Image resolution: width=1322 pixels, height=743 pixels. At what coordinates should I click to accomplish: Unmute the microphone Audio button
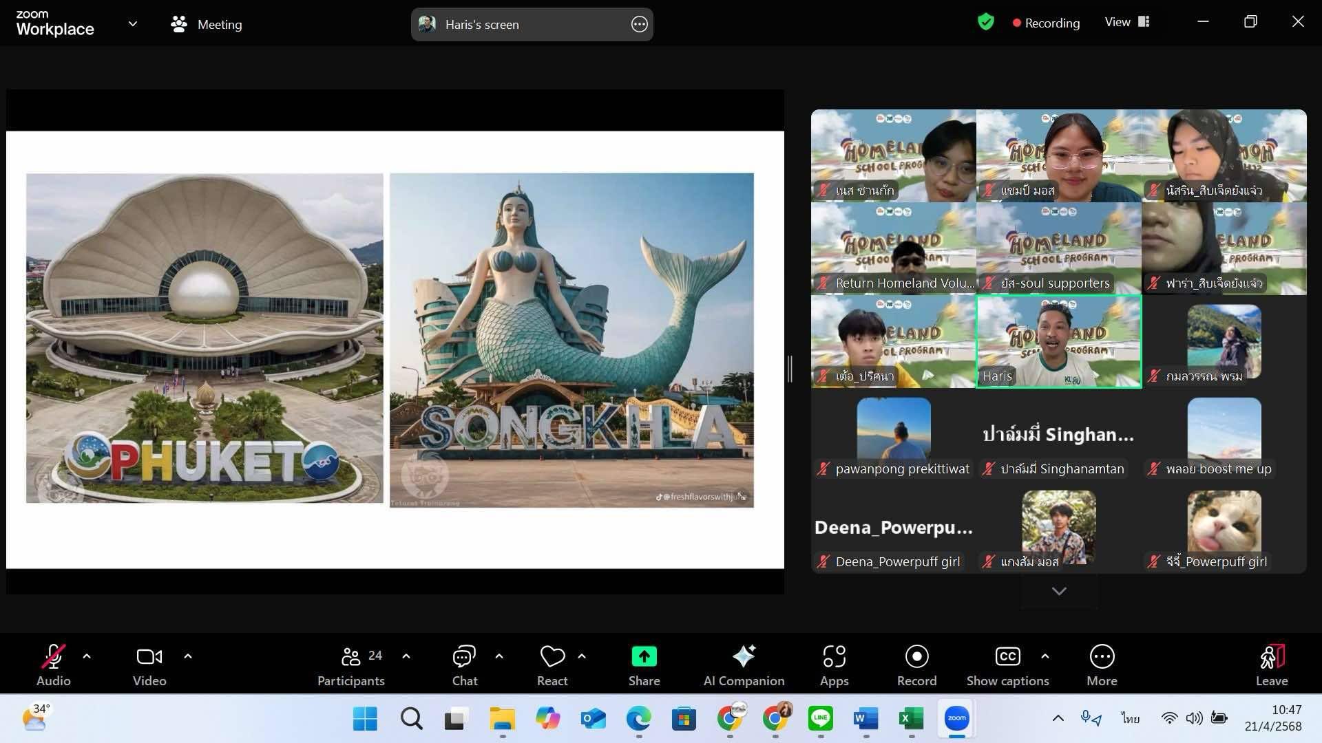[53, 658]
